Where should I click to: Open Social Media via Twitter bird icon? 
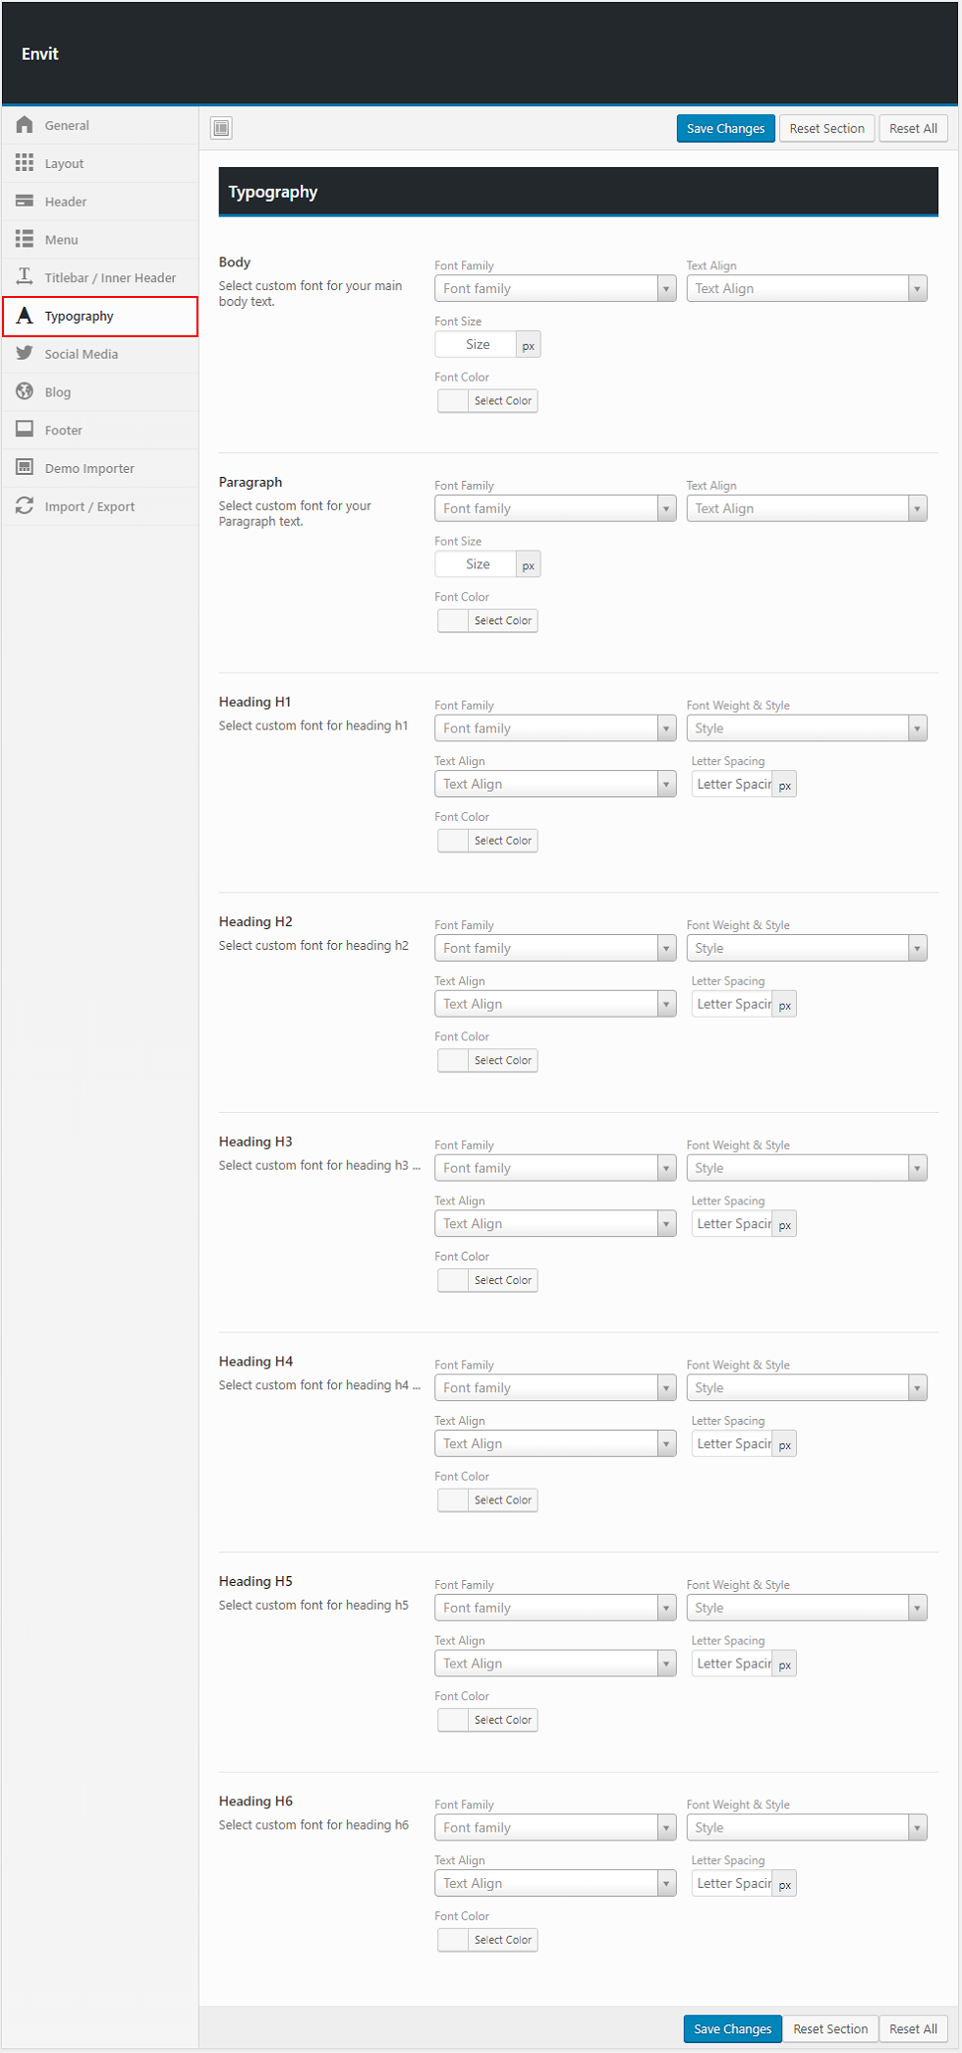point(25,354)
